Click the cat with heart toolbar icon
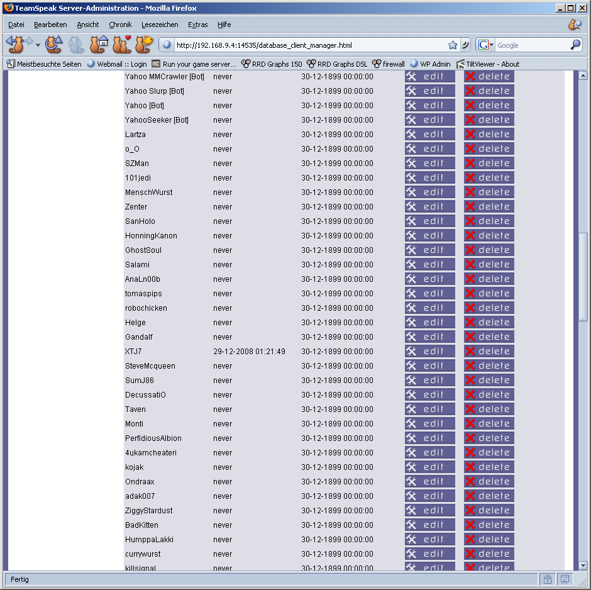The height and width of the screenshot is (590, 591). point(122,45)
